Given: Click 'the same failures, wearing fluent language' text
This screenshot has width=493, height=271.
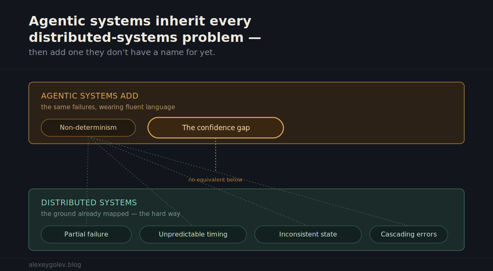Looking at the screenshot, I should [108, 107].
